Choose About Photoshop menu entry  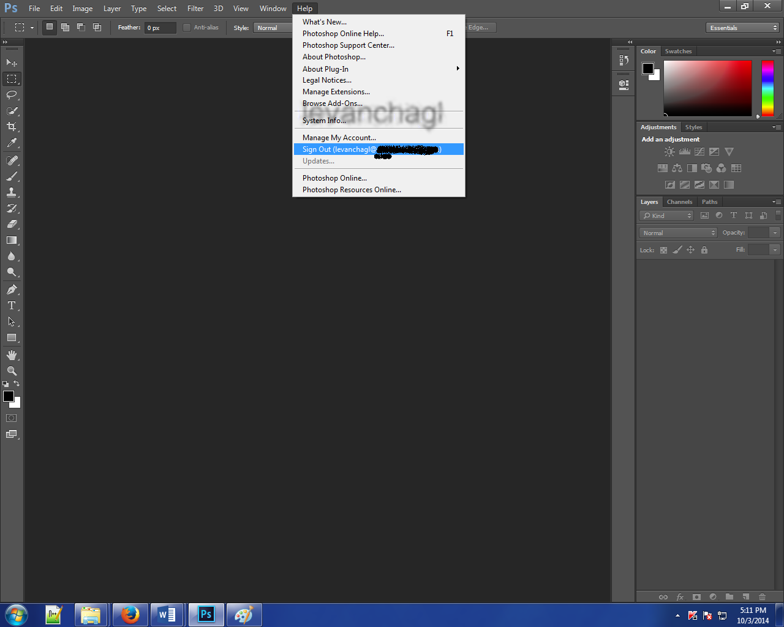(379, 57)
